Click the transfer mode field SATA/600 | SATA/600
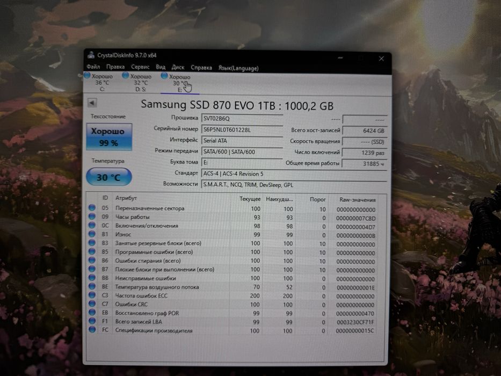This screenshot has width=501, height=376. (x=242, y=152)
